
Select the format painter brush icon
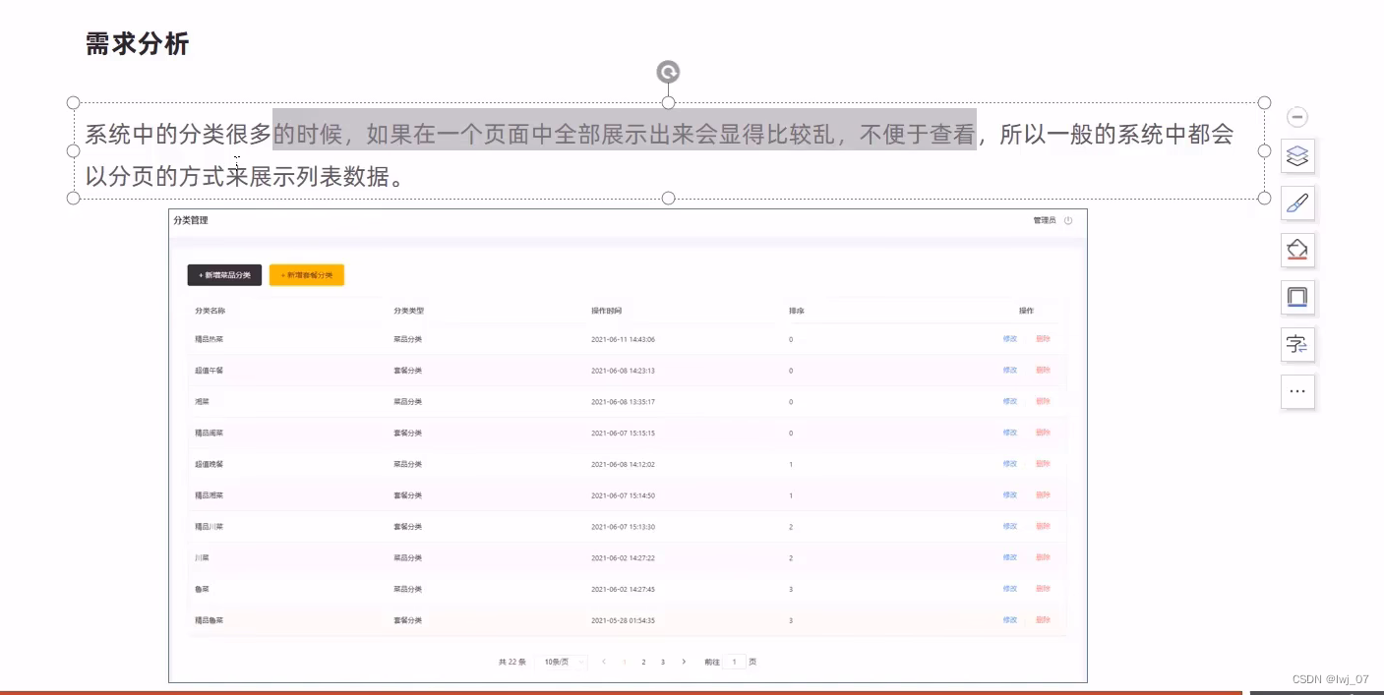(1297, 203)
